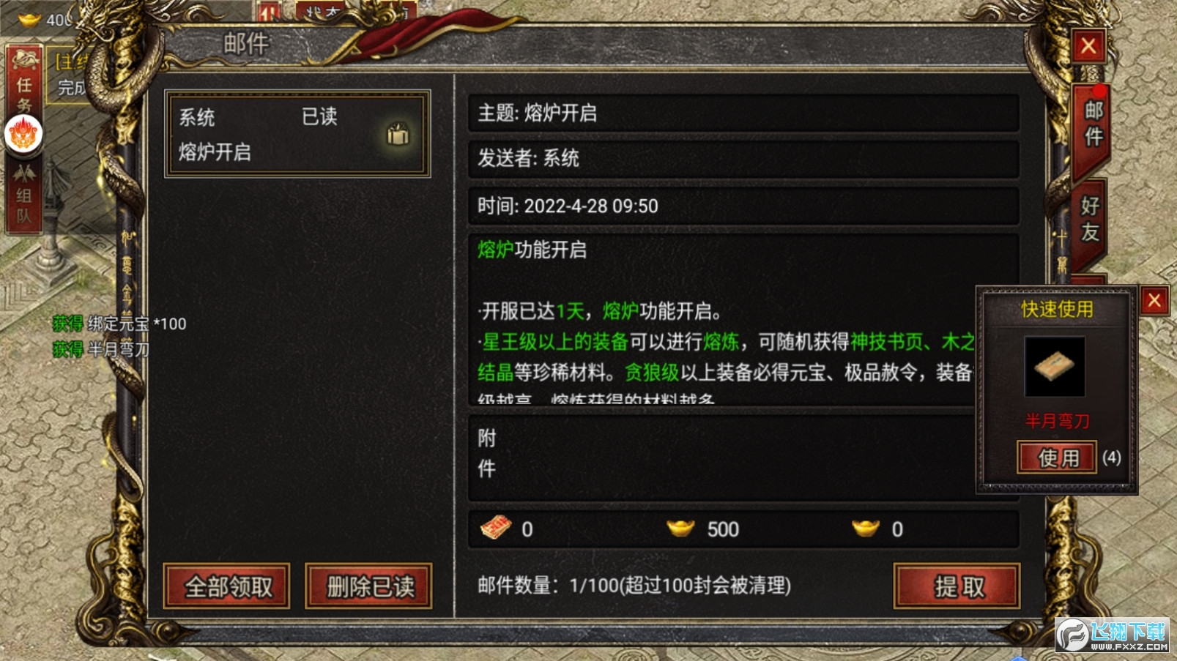Viewport: 1177px width, 661px height.
Task: Switch to the 好友 friends tab
Action: [x=1089, y=220]
